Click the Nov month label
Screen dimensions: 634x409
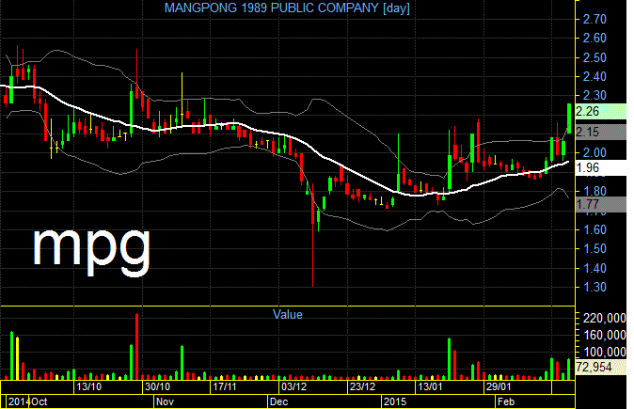point(165,401)
